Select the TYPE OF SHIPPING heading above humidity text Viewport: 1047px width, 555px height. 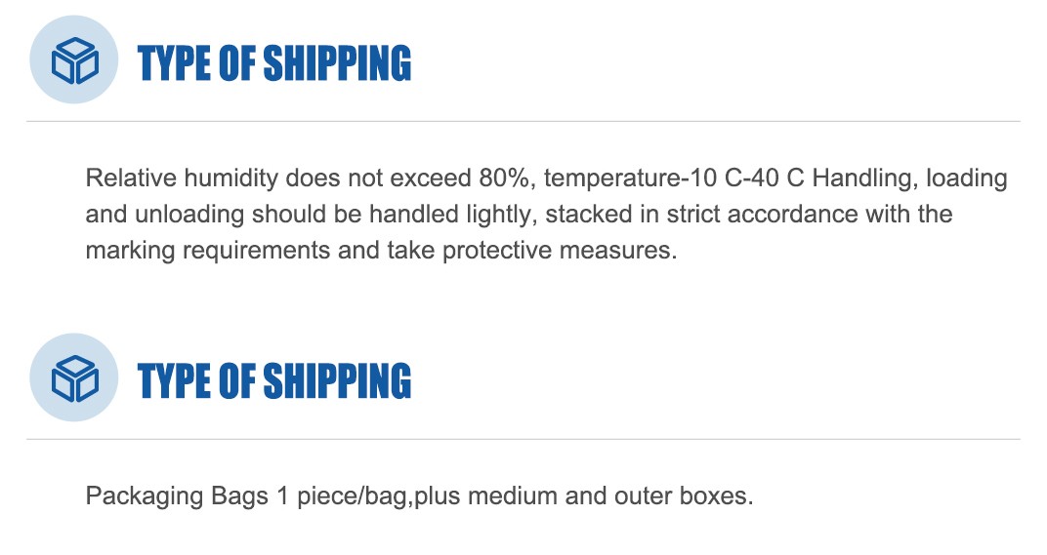(274, 62)
